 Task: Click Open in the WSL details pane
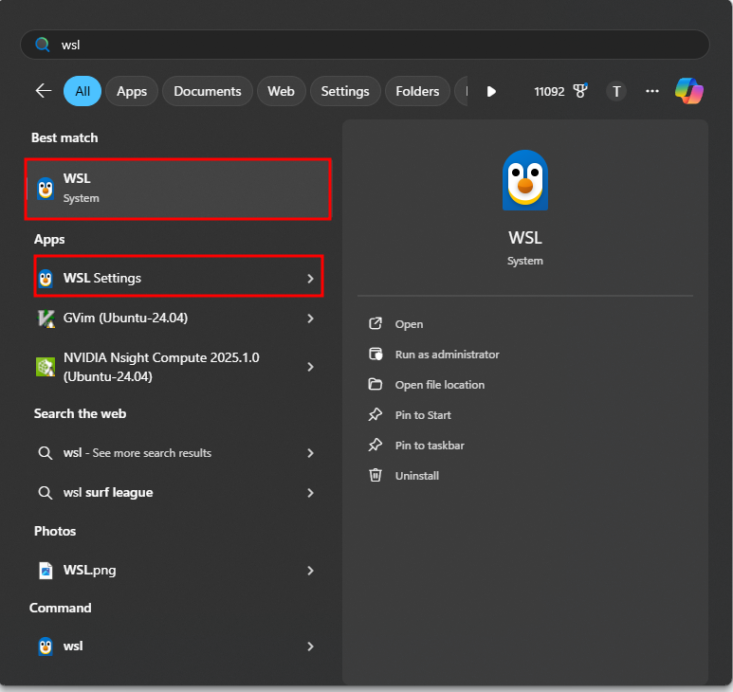coord(409,324)
